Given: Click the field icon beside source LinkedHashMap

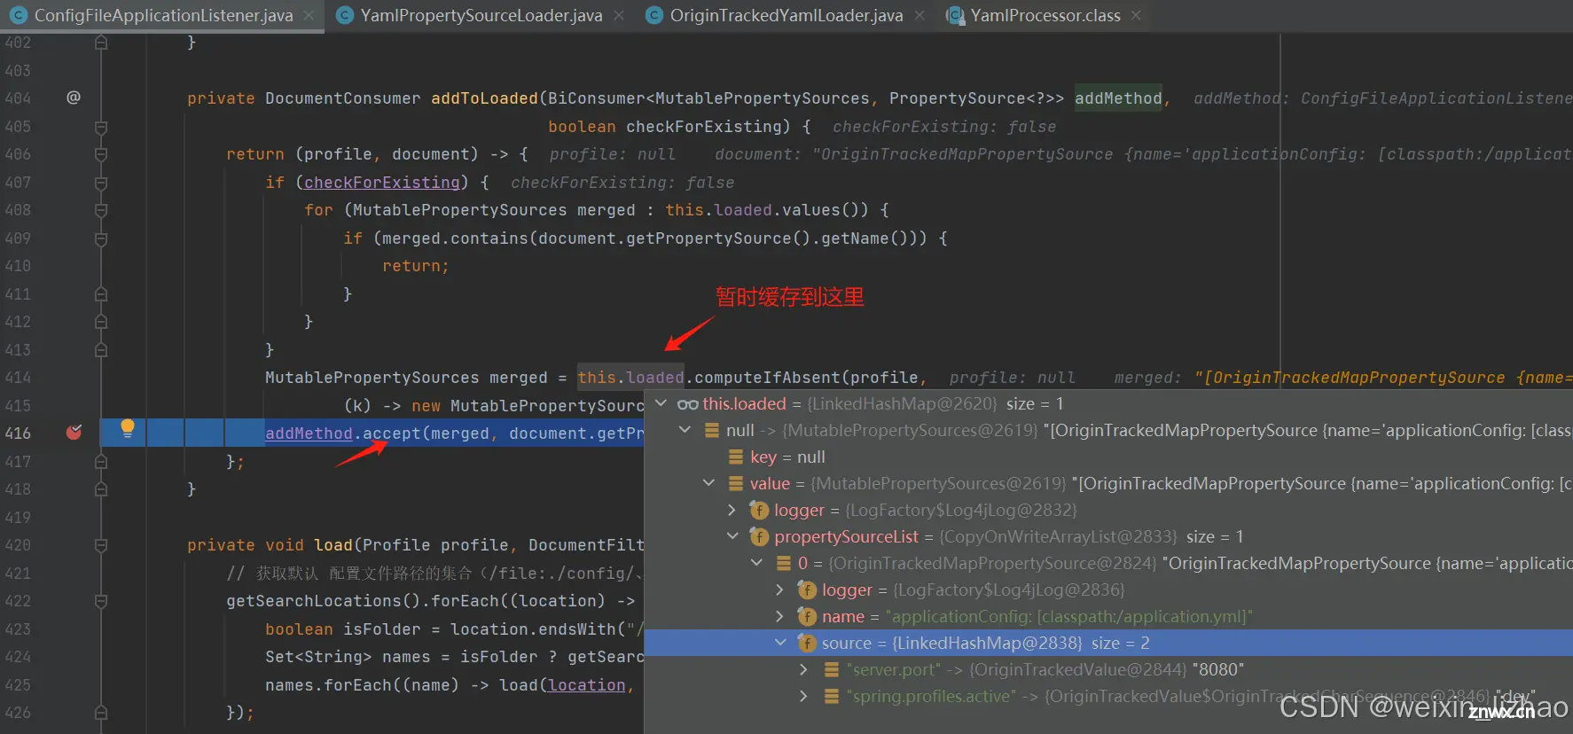Looking at the screenshot, I should pyautogui.click(x=807, y=643).
